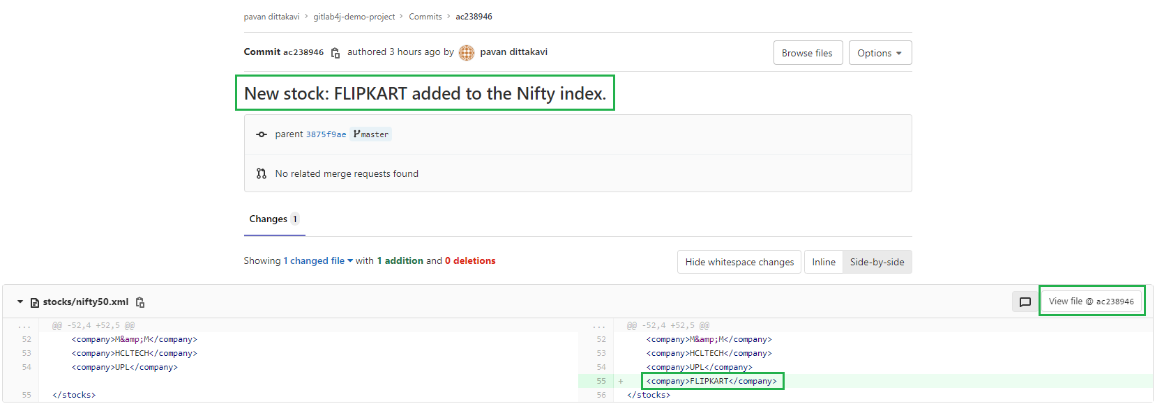Screen dimensions: 1162x406
Task: Click Browse files button
Action: click(807, 53)
